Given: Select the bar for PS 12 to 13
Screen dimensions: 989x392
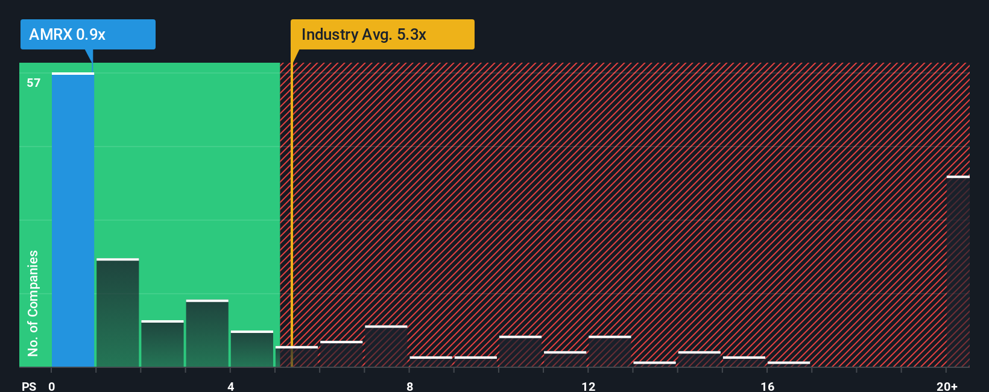Looking at the screenshot, I should coord(610,352).
